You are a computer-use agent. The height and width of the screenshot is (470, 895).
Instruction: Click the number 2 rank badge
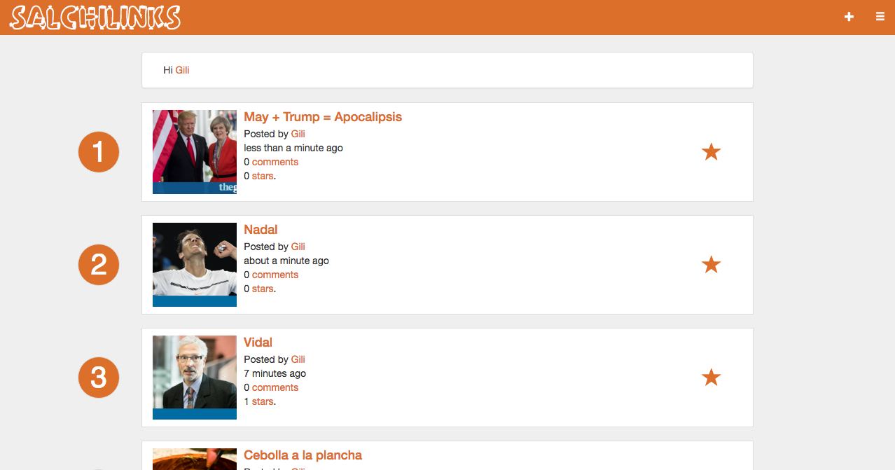point(99,265)
